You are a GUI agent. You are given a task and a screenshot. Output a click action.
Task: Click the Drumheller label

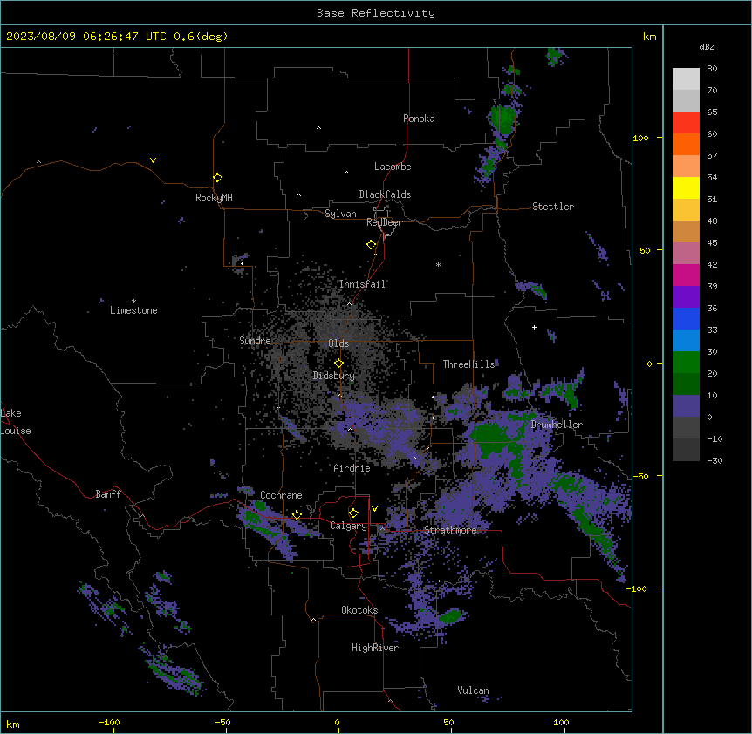click(557, 425)
